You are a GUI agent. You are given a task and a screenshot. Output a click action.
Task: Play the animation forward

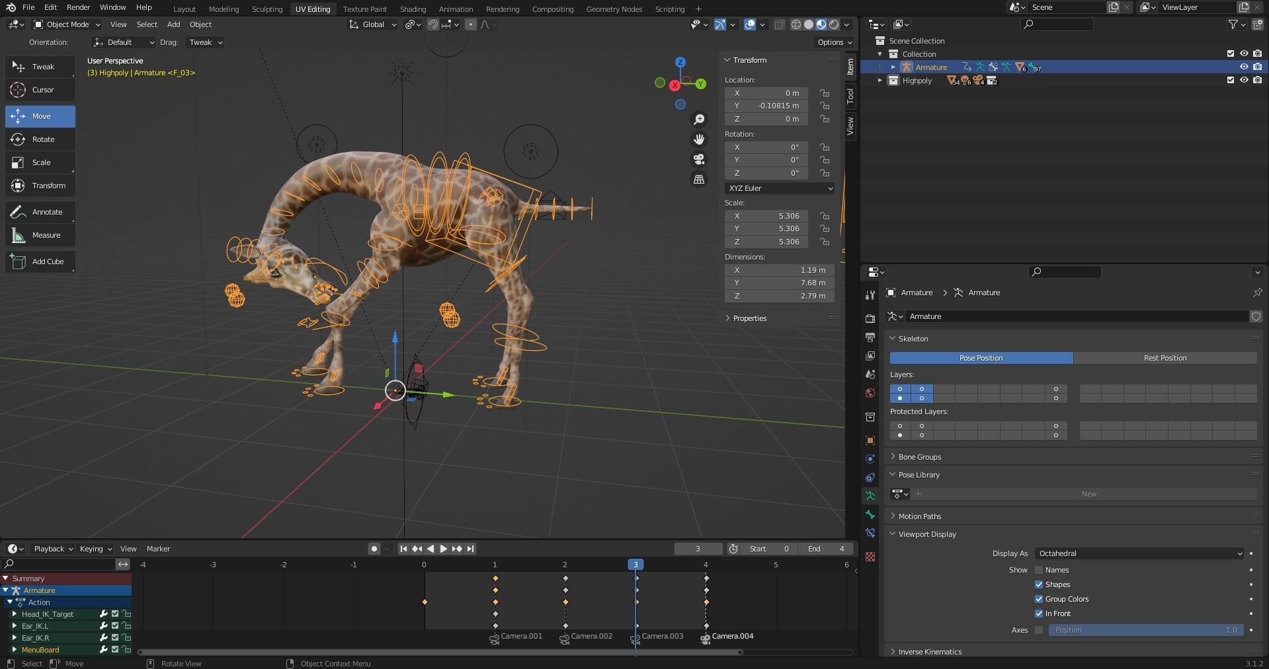click(444, 549)
